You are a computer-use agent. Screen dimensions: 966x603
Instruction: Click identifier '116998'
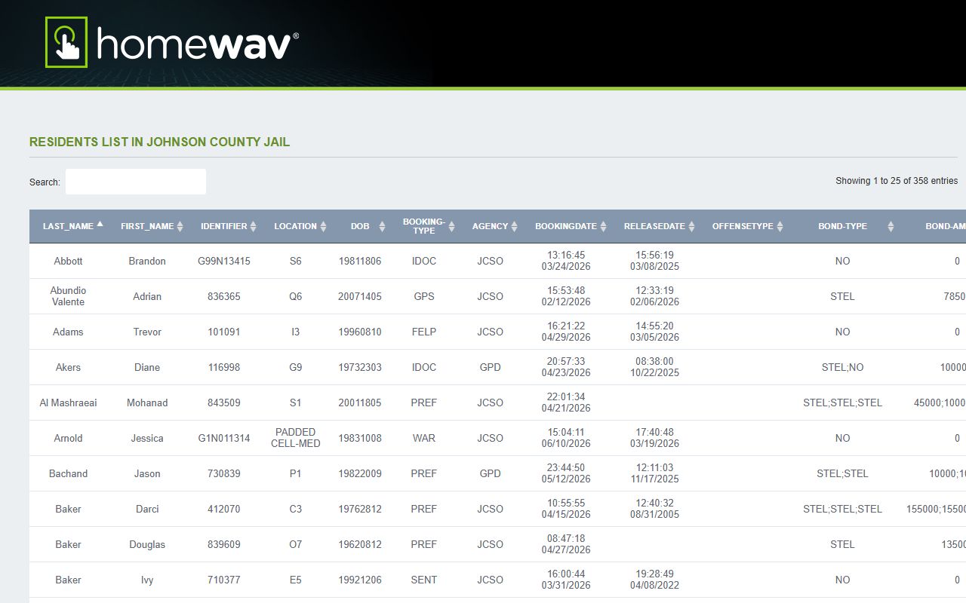pos(224,367)
